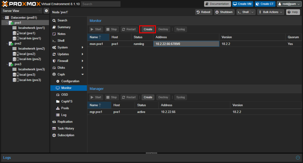Click the Documentation button
This screenshot has height=163, width=303.
pyautogui.click(x=217, y=4)
